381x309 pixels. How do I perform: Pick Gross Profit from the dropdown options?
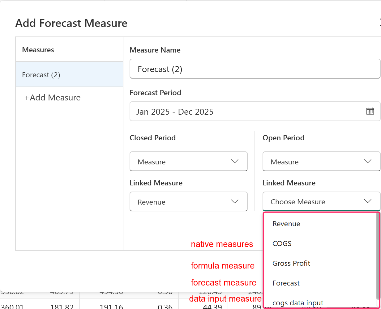tap(291, 263)
